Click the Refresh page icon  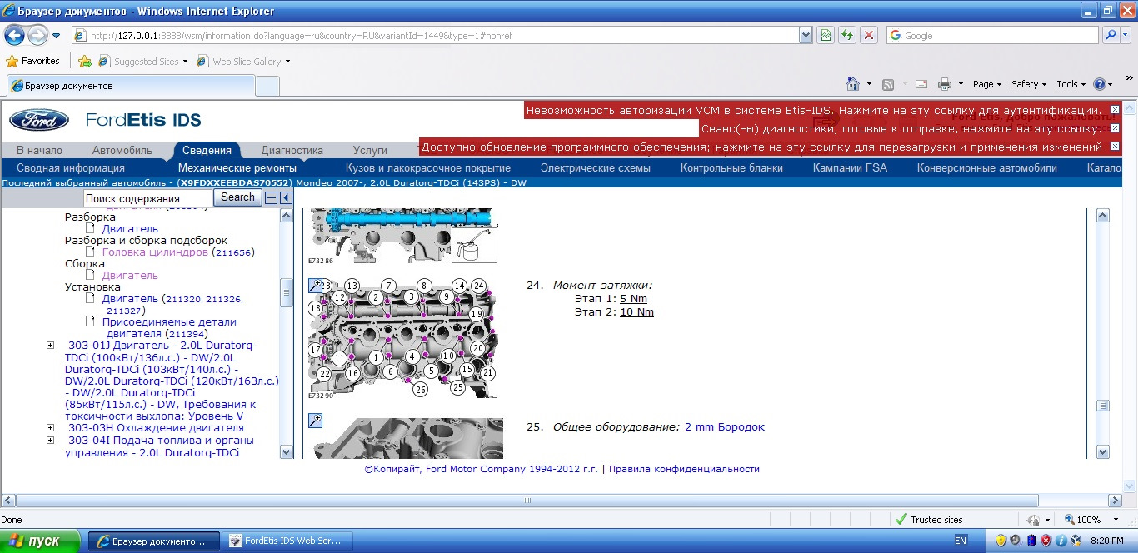(846, 36)
